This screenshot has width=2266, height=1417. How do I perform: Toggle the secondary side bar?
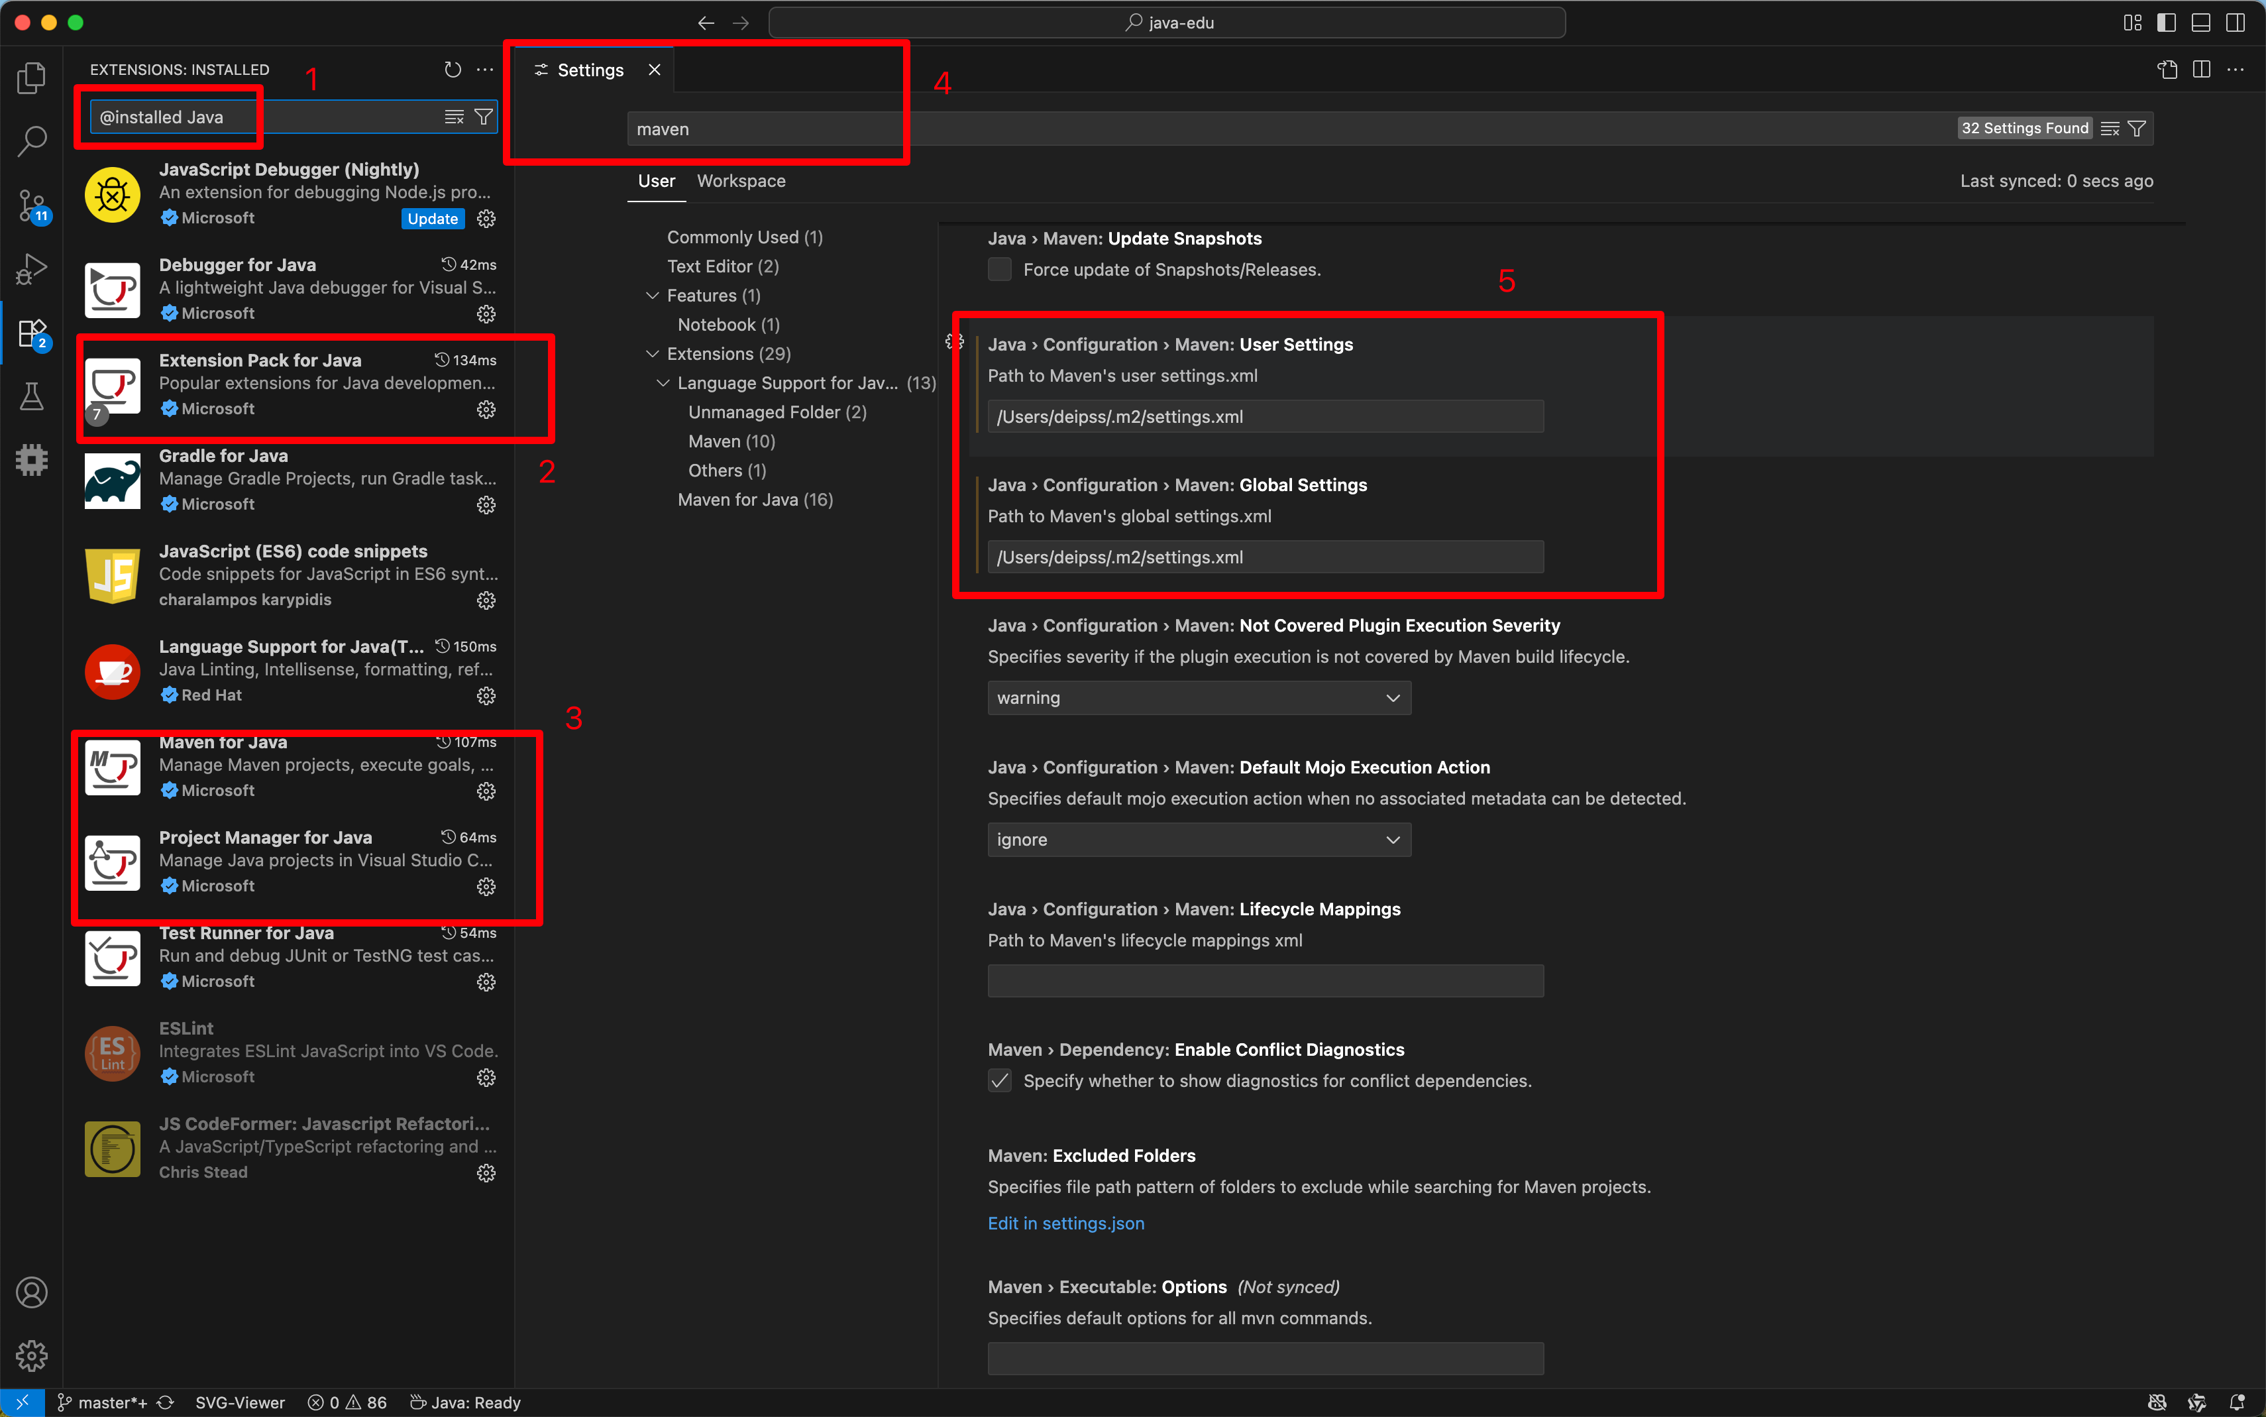pos(2236,23)
